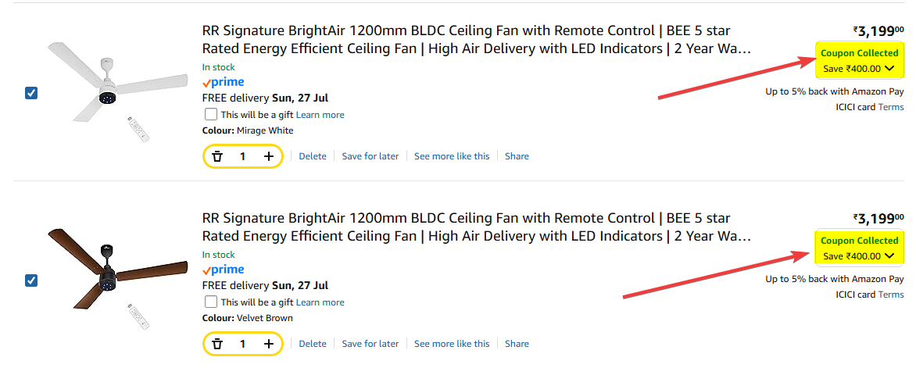Tick gift checkbox for Velvet Brown fan
Image resolution: width=916 pixels, height=368 pixels.
click(x=211, y=302)
